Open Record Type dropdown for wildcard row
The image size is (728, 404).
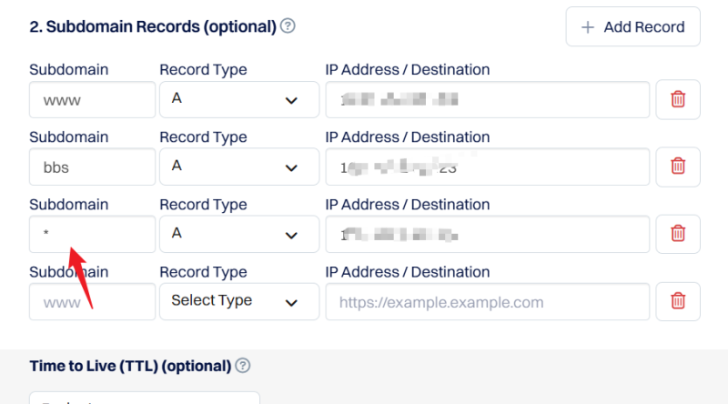point(239,234)
